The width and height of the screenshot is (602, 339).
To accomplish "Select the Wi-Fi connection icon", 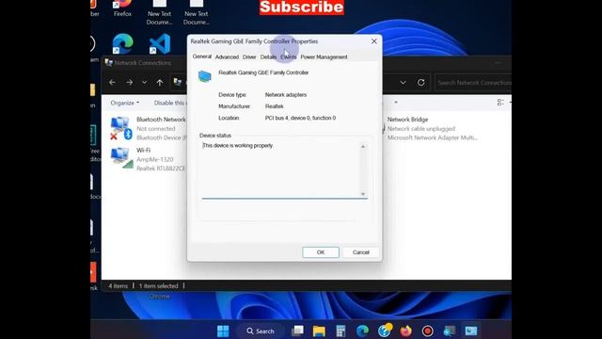I will tap(121, 158).
